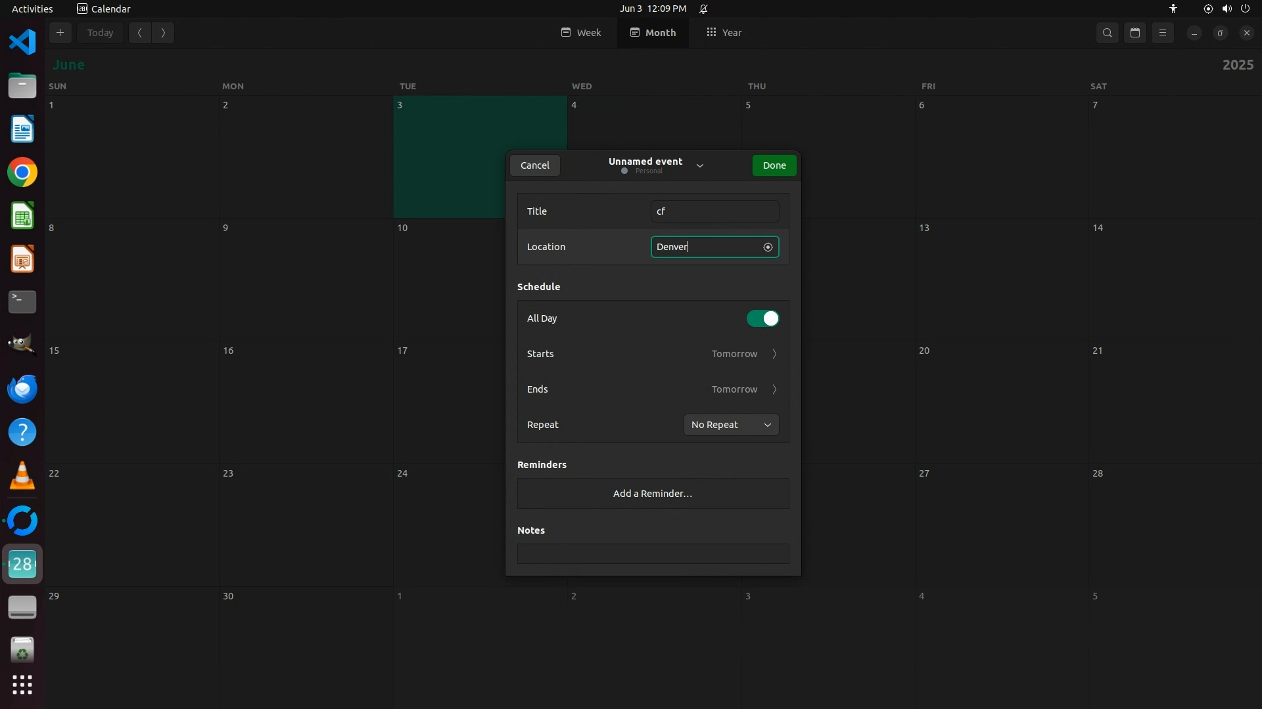This screenshot has width=1262, height=709.
Task: Open the calendar search icon
Action: point(1108,33)
